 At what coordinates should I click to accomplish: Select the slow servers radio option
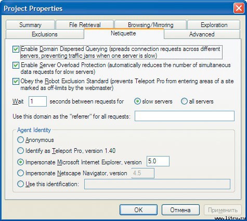[137, 101]
